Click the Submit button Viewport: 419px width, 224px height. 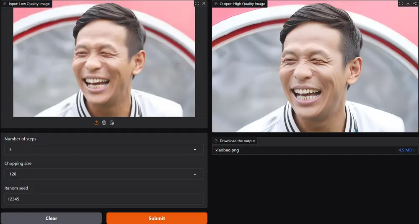coord(157,218)
